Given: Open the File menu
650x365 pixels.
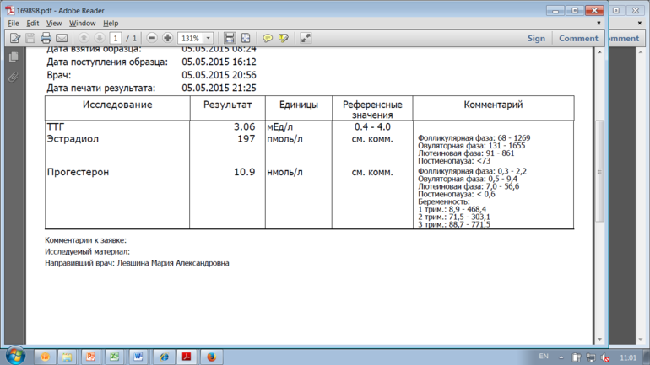Looking at the screenshot, I should pos(13,24).
